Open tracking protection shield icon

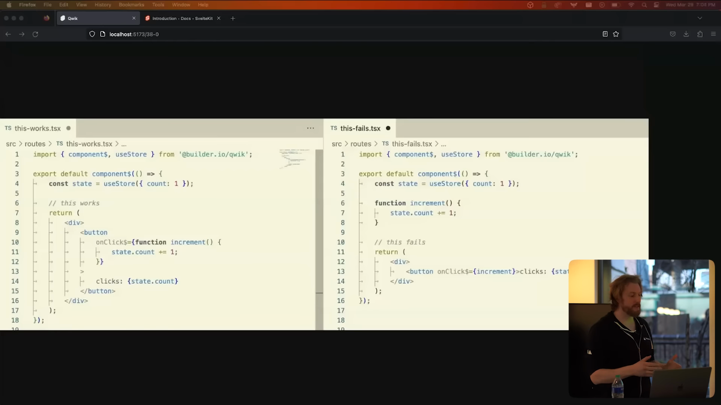point(92,34)
